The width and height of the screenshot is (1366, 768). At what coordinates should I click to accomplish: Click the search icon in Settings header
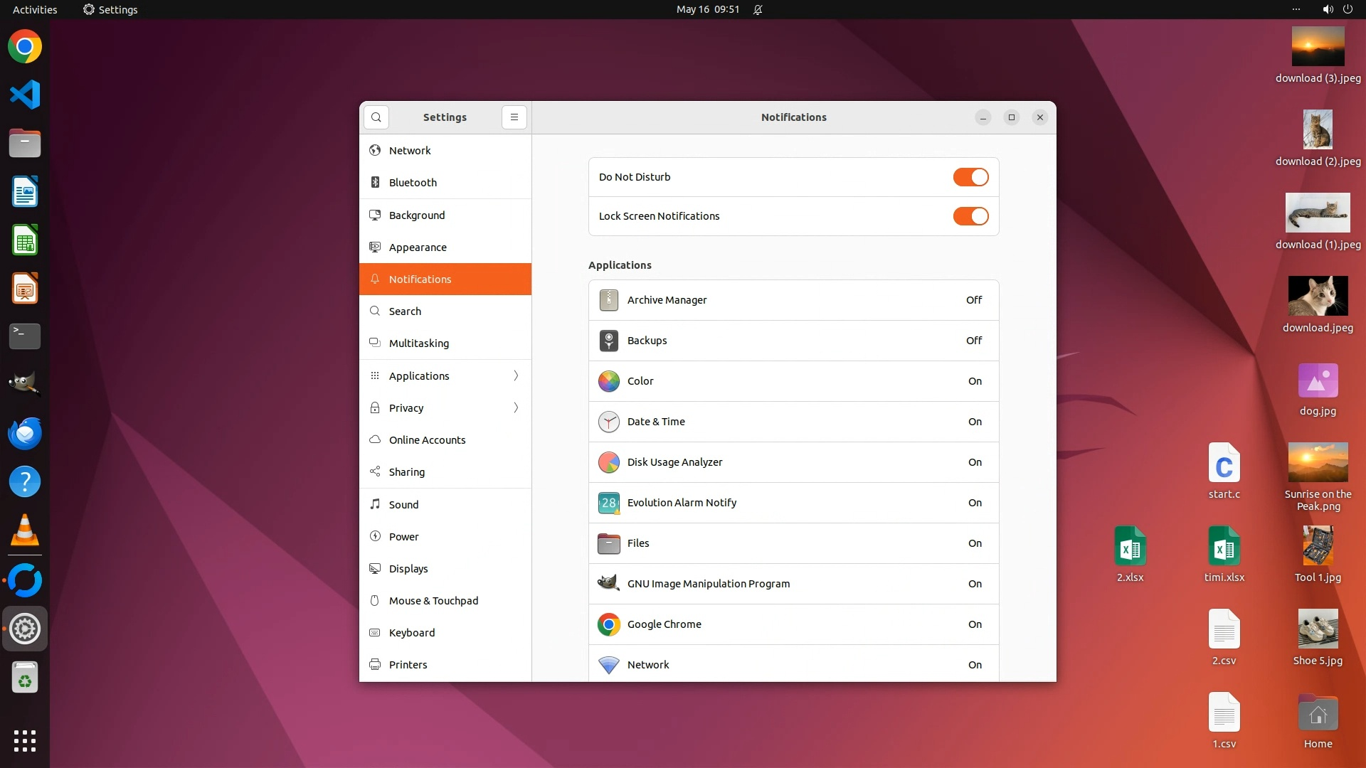[376, 117]
